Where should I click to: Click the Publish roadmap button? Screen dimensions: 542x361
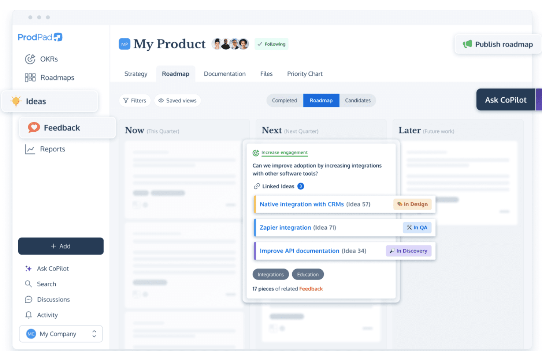point(498,44)
